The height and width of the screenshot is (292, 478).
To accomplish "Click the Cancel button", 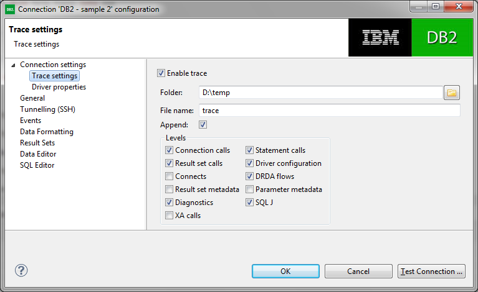I will [358, 271].
